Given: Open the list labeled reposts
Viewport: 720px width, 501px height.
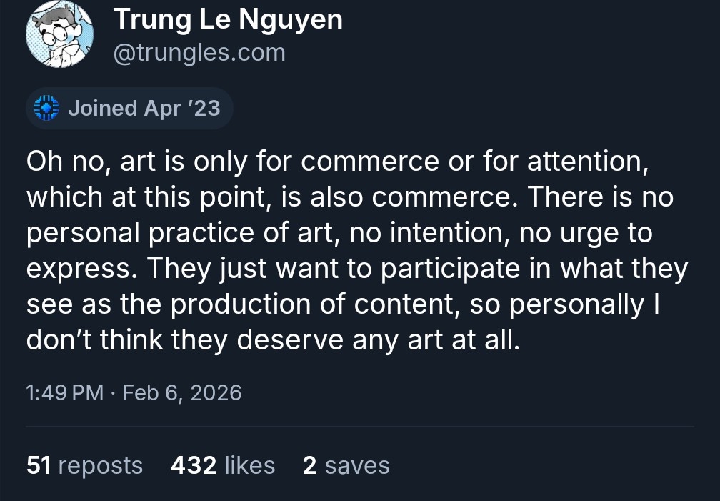Looking at the screenshot, I should (x=100, y=465).
